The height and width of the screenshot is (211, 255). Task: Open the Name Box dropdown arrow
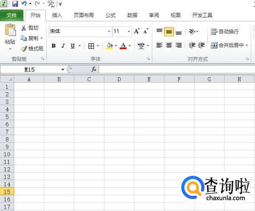63,70
